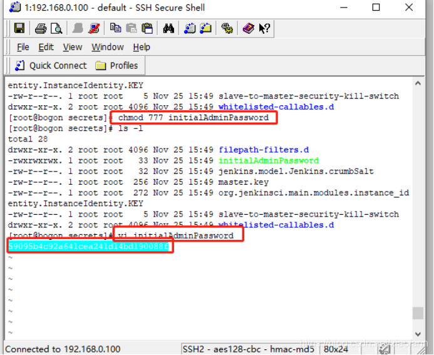Screen dimensions: 434x355
Task: Click the 'vi initialAdminPassword' command text
Action: [176, 236]
